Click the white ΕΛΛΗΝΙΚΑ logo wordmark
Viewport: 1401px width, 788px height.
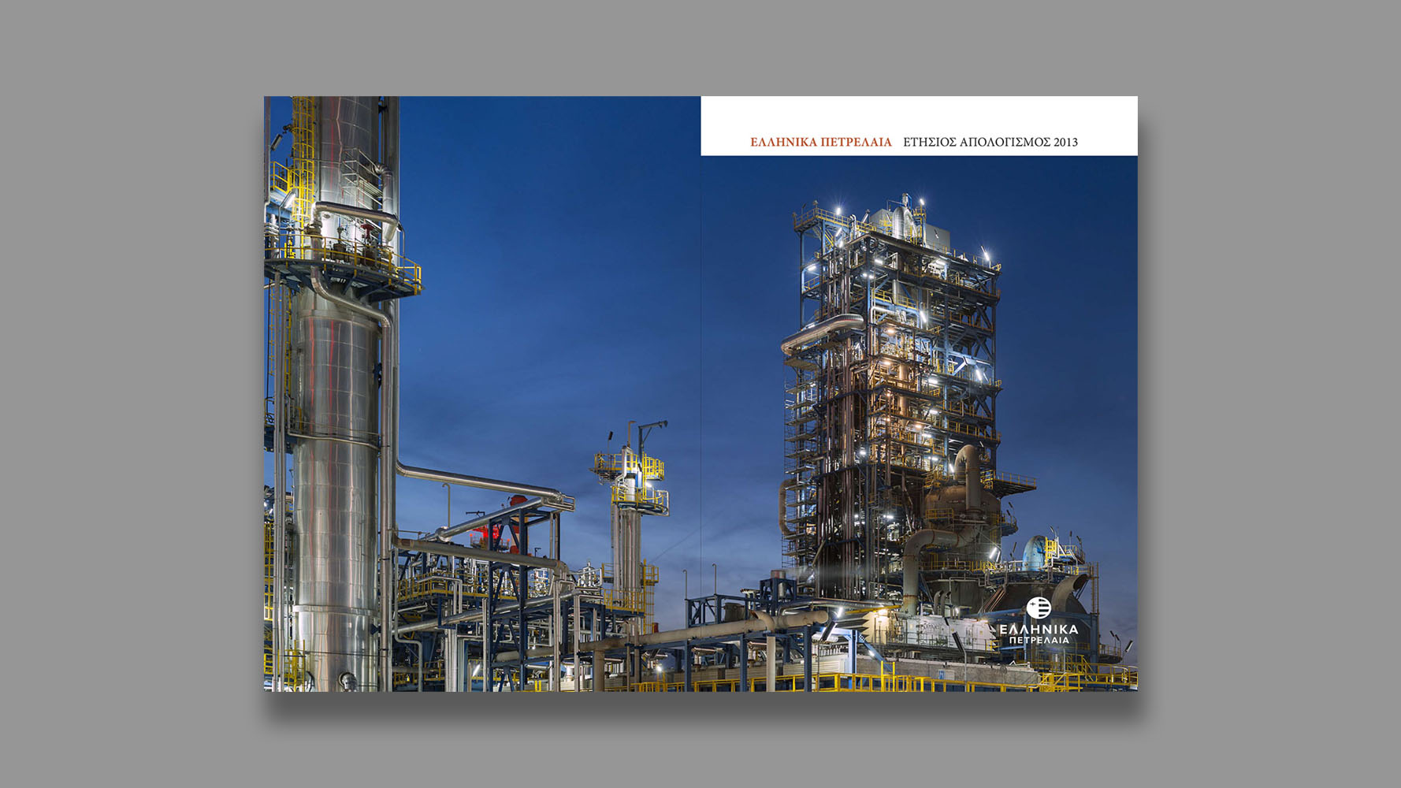click(1039, 629)
